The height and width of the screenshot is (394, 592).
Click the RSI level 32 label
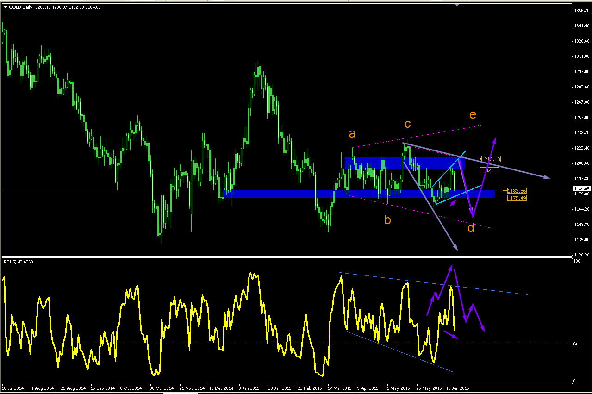tap(576, 344)
